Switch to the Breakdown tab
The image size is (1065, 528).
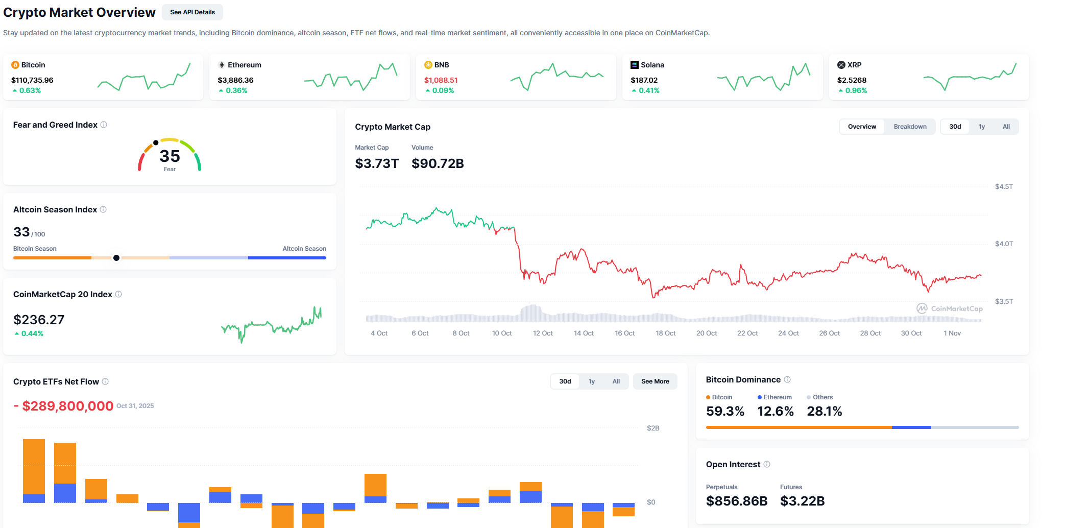pyautogui.click(x=910, y=126)
